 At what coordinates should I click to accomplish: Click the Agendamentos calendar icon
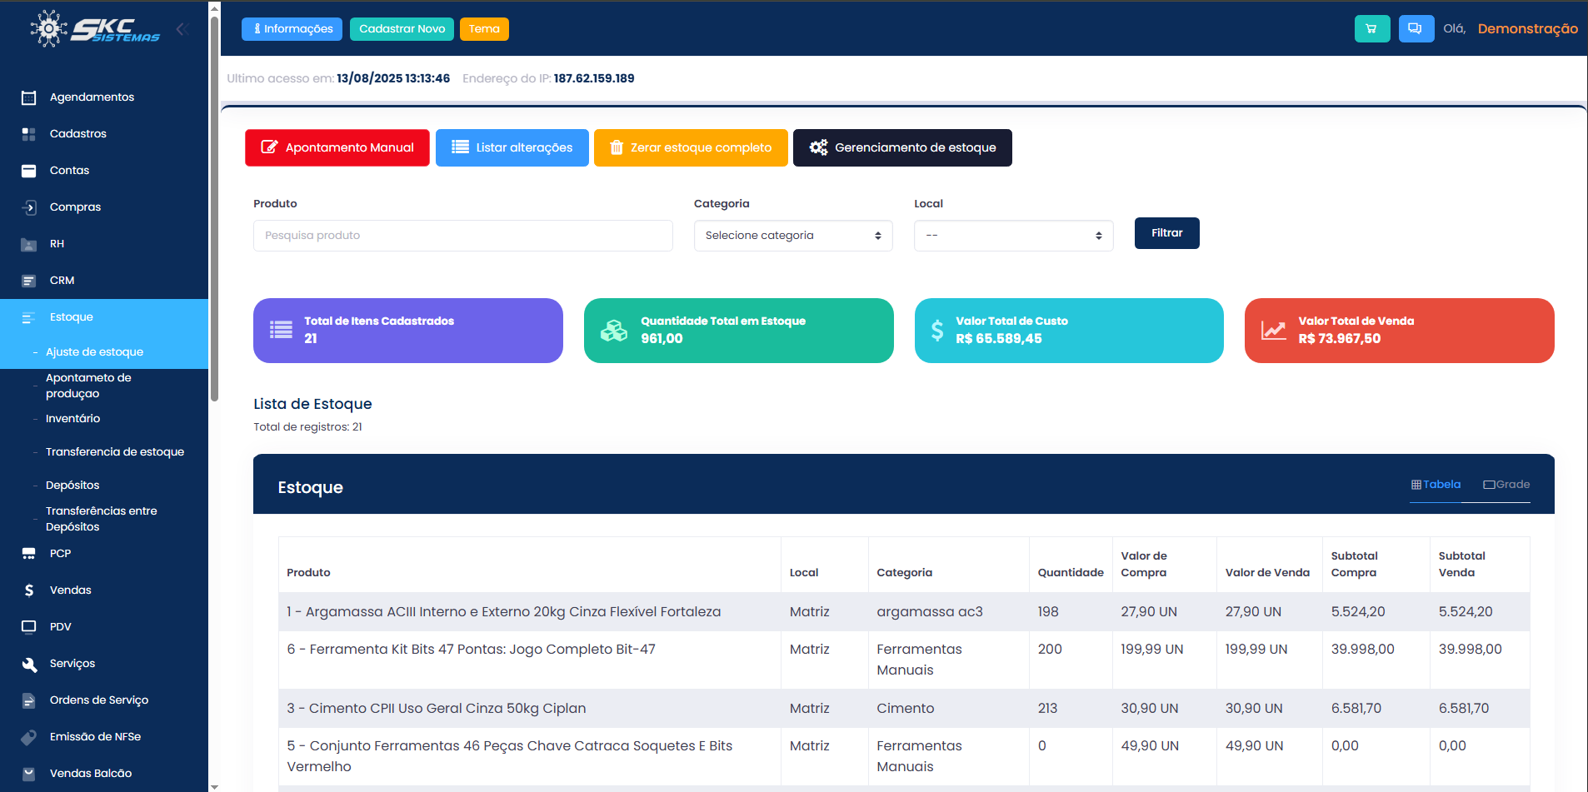point(28,97)
